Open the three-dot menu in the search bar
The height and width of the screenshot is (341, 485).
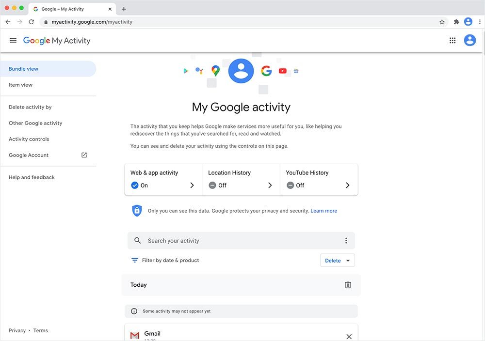pos(346,240)
